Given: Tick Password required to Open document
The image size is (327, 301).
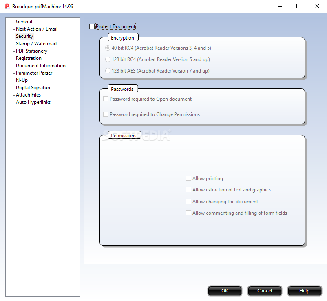Looking at the screenshot, I should pos(106,99).
